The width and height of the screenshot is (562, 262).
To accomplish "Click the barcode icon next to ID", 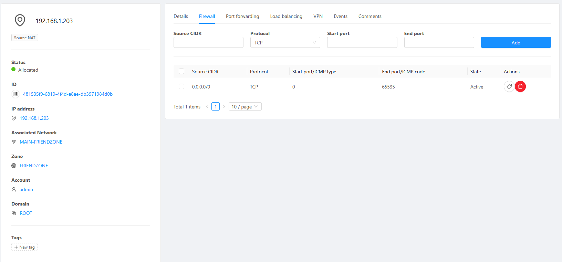I will pos(15,94).
